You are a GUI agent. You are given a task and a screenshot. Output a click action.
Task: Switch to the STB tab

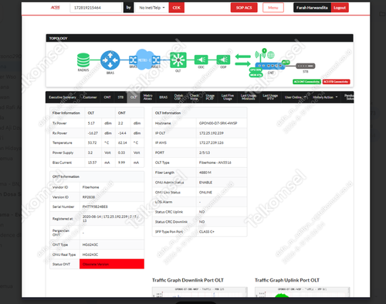click(120, 97)
